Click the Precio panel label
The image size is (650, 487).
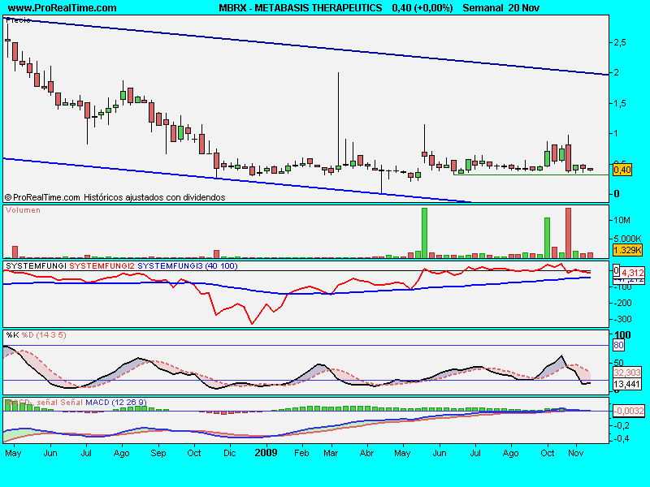(18, 19)
